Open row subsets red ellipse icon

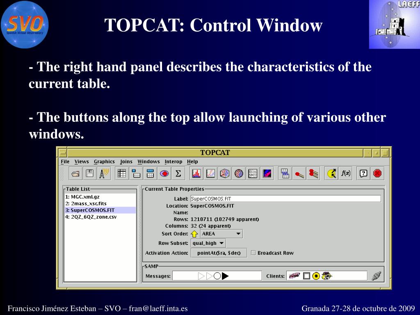pos(164,174)
